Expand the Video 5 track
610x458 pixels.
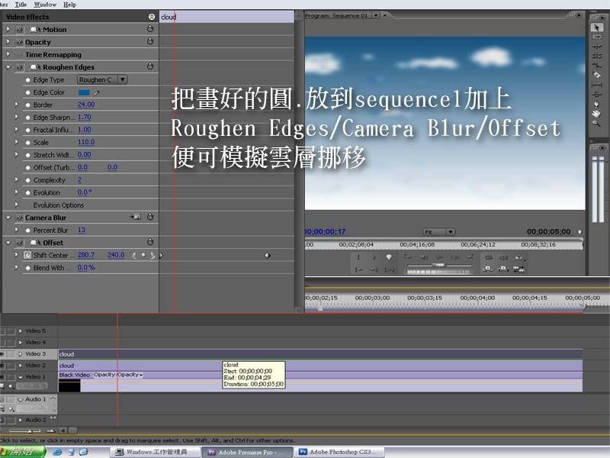coord(21,331)
